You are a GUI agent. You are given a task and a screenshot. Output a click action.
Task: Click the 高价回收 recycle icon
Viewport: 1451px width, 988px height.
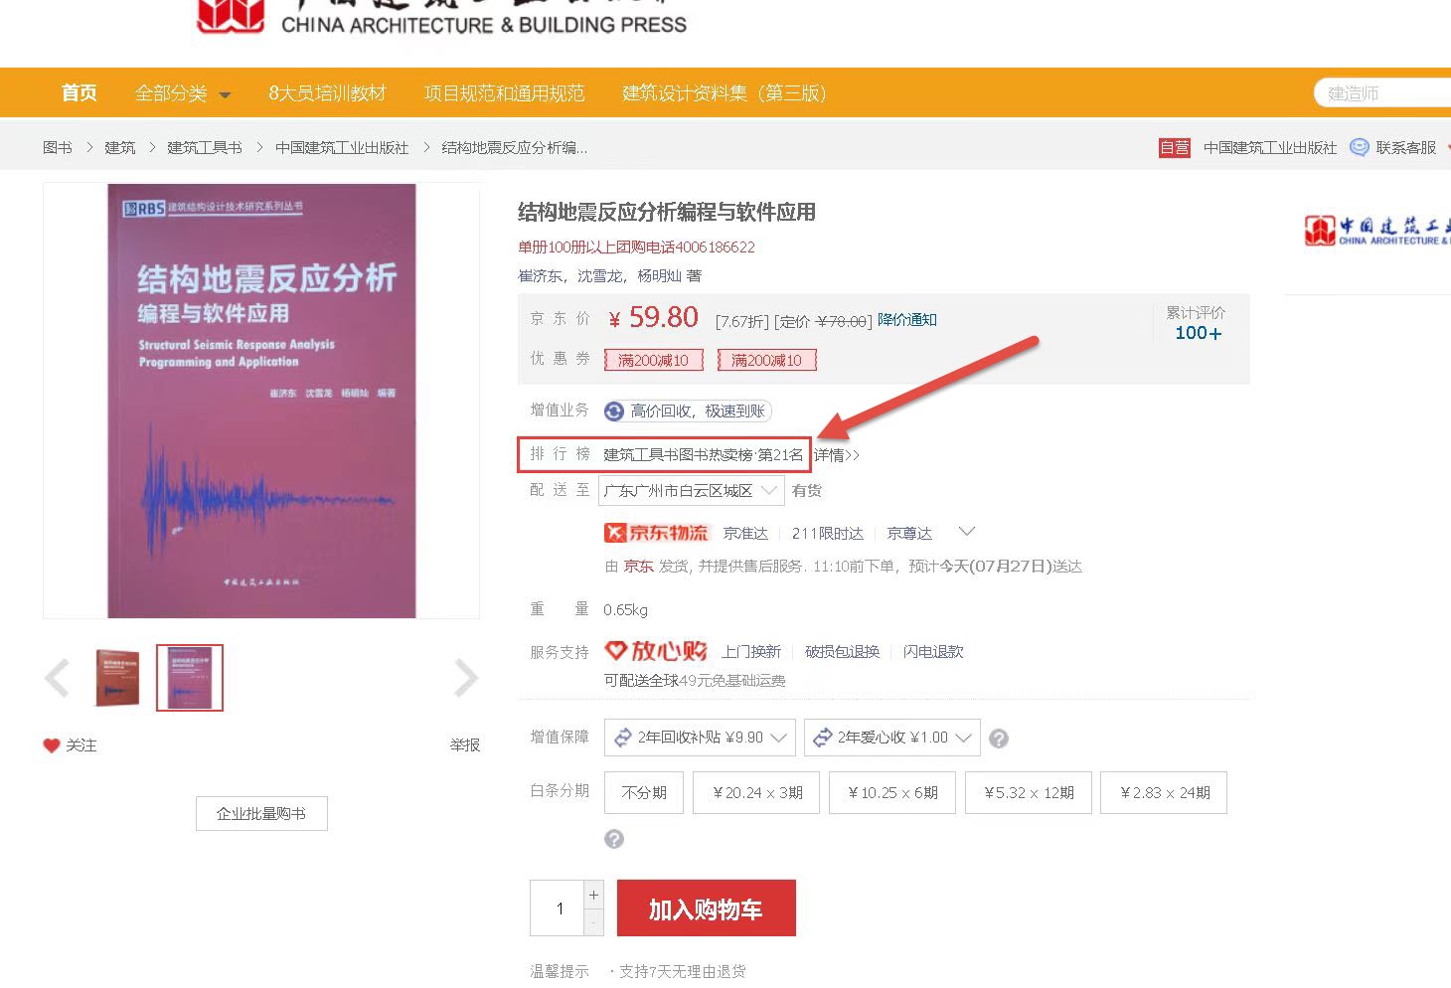[614, 411]
